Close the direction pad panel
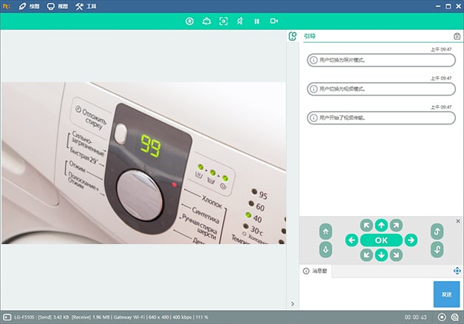 tap(458, 221)
